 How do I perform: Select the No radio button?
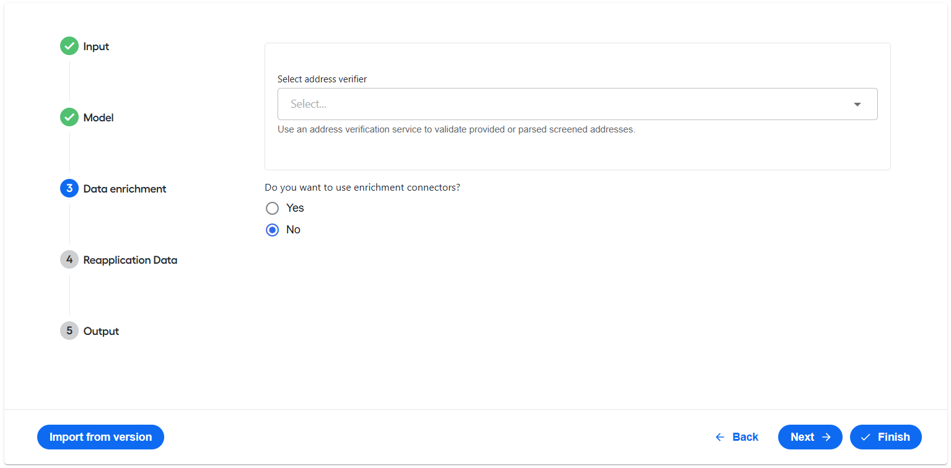click(x=272, y=230)
